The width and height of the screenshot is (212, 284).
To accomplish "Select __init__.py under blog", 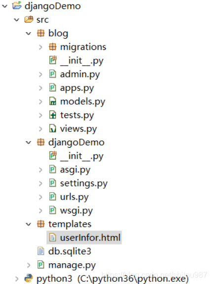I will click(x=82, y=61).
